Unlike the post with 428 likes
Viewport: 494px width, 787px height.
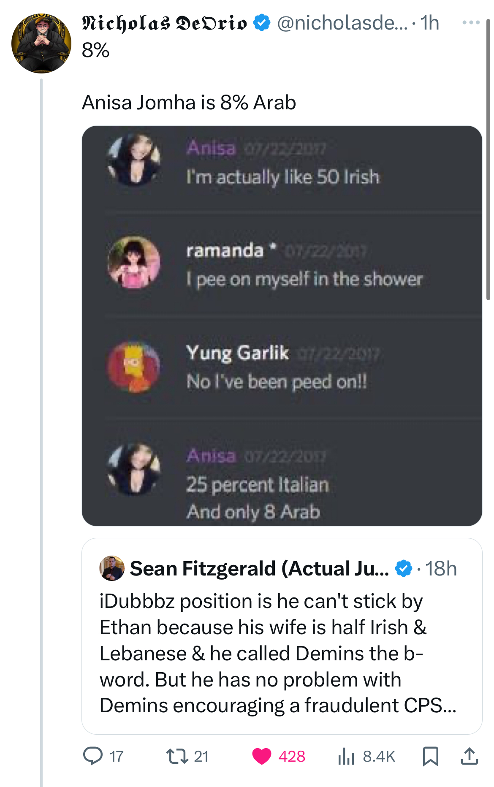262,756
